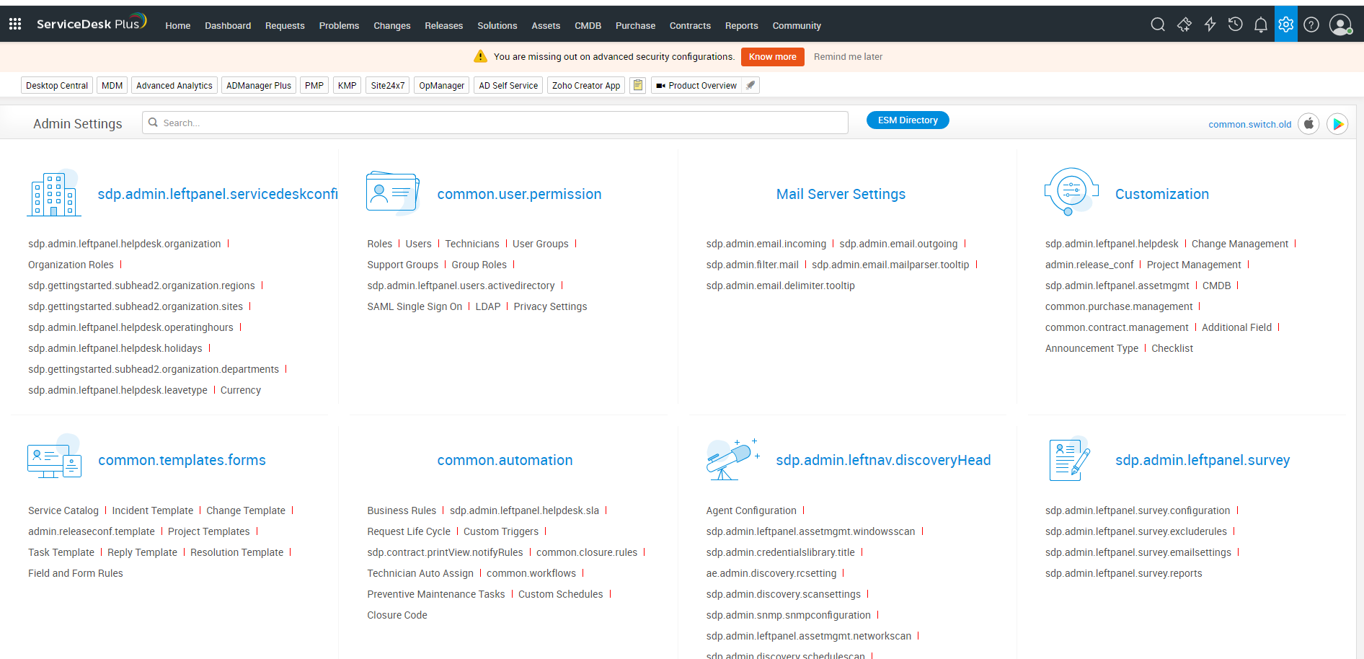Open global search magnifier in the header
Image resolution: width=1364 pixels, height=659 pixels.
[1158, 25]
